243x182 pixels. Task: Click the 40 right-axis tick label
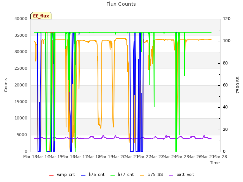(x=225, y=107)
